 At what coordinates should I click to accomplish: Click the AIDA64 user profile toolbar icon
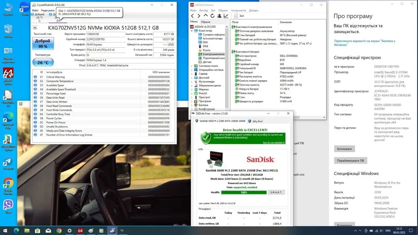(219, 16)
